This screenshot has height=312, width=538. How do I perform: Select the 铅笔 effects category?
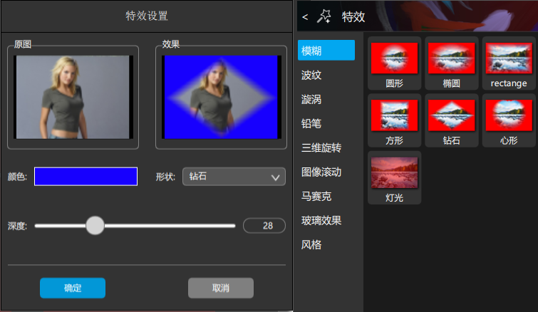pos(311,123)
